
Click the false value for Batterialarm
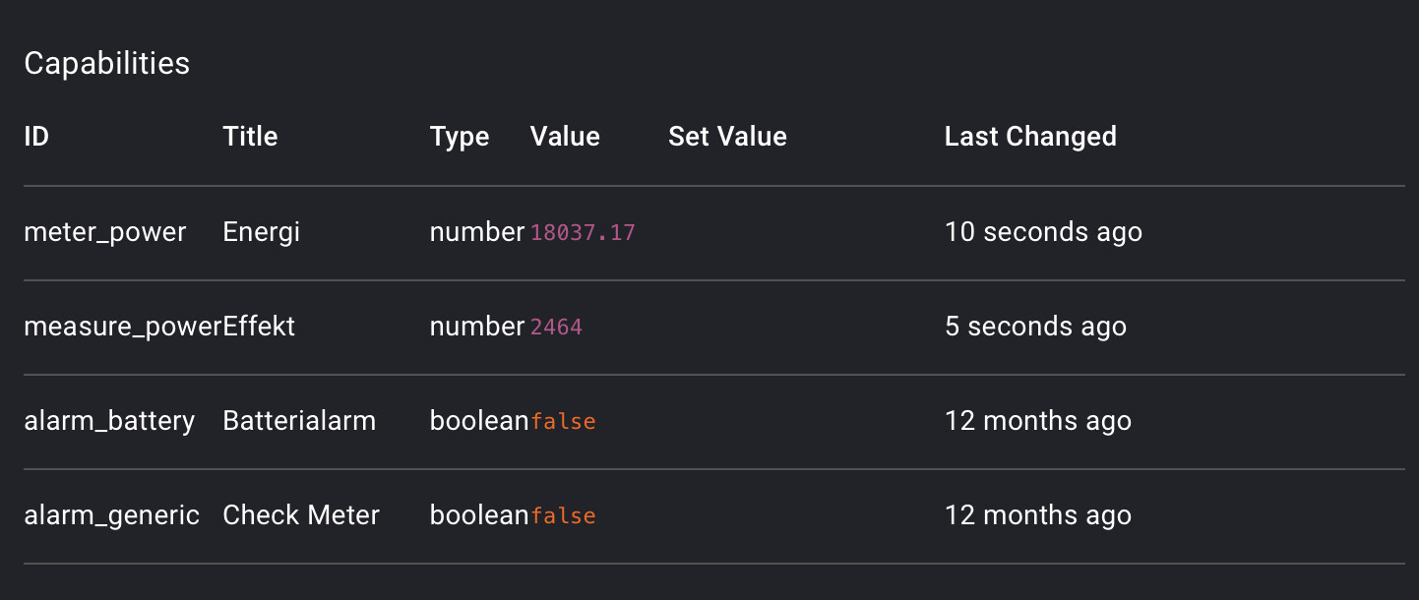[x=563, y=422]
